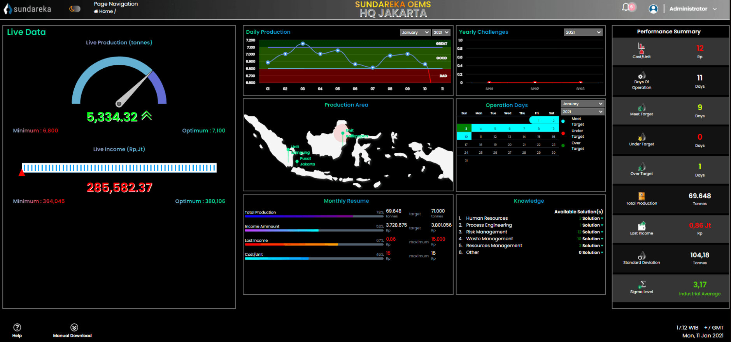Click the Under Target summary icon
This screenshot has height=342, width=731.
(642, 137)
